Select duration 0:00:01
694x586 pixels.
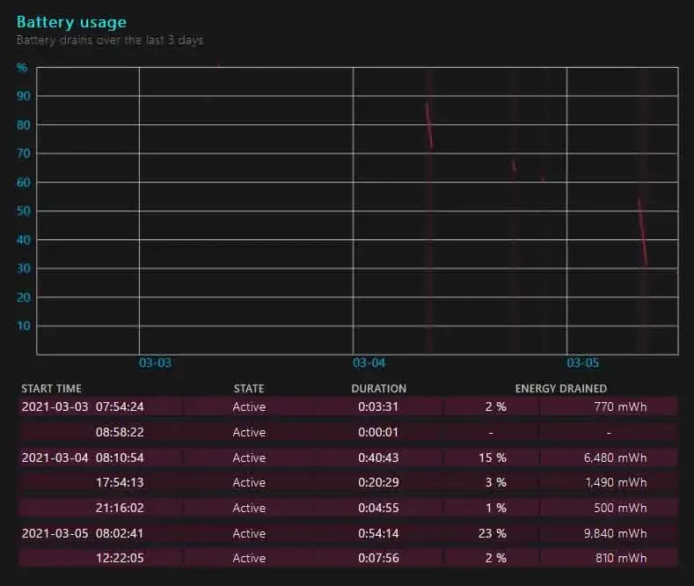tap(378, 432)
